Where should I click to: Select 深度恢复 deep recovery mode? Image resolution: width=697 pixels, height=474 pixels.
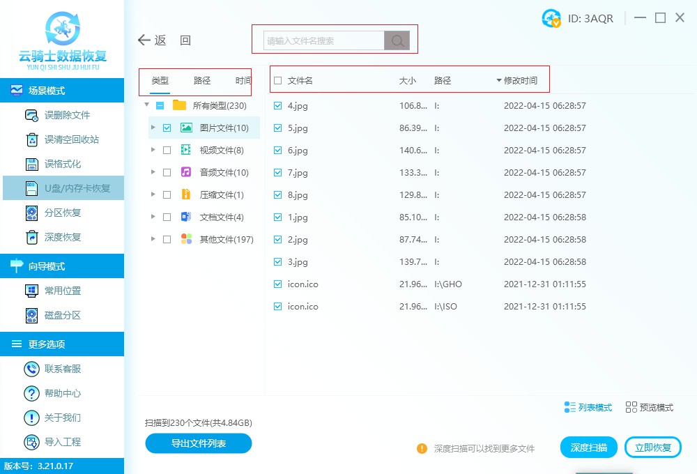click(63, 237)
